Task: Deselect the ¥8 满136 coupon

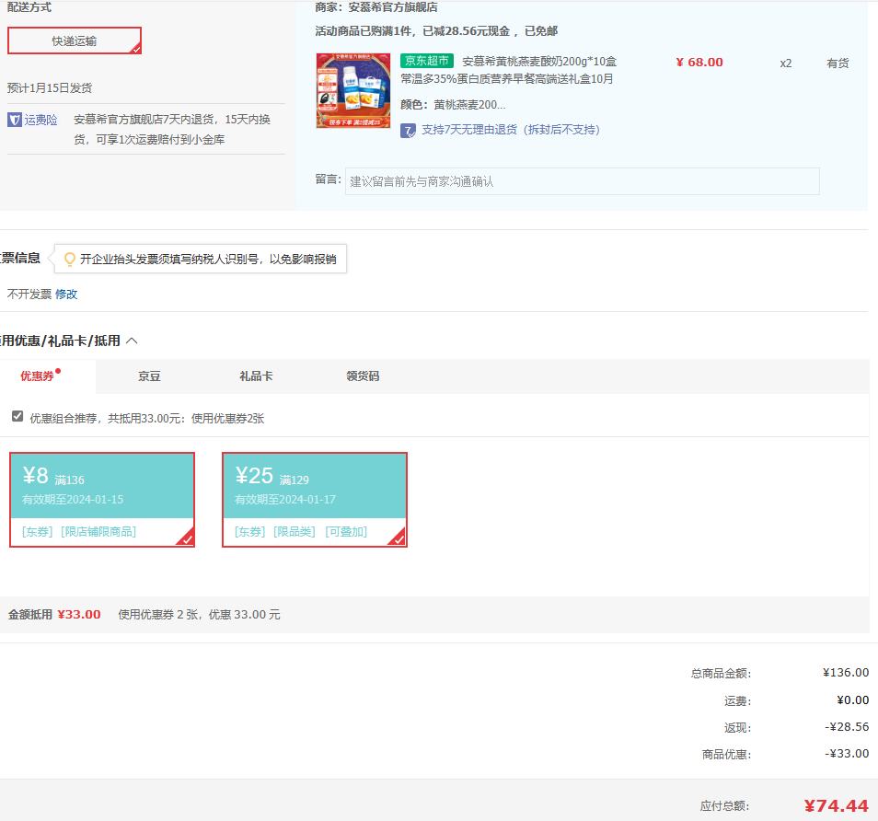Action: pos(102,500)
